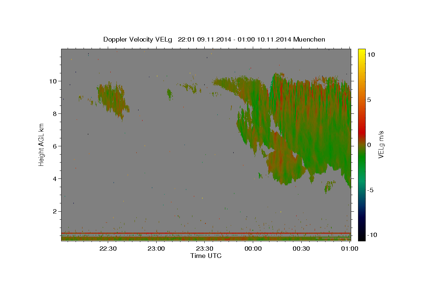Click the 23:00 time tick label
Screen dimensions: 434x289
157,249
